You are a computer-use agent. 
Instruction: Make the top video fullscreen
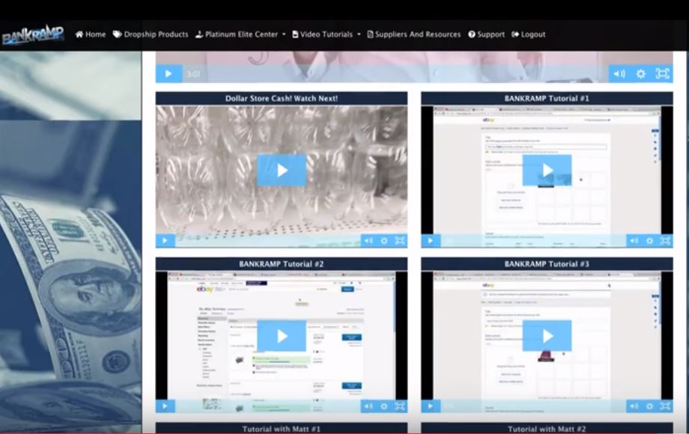tap(662, 74)
